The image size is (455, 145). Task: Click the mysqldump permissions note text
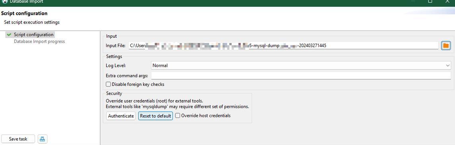pyautogui.click(x=177, y=106)
